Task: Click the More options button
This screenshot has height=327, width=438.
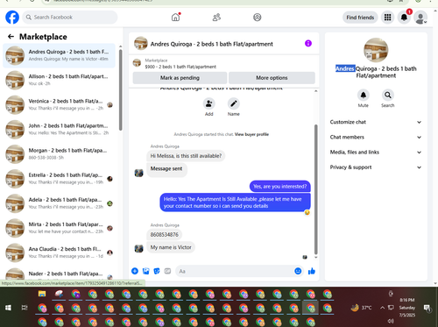Action: point(272,78)
